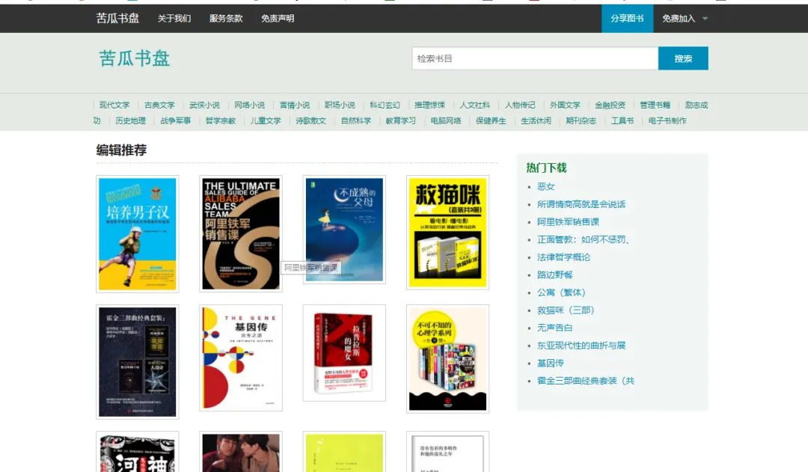Browse the 自然科学 category
The image size is (808, 472).
click(356, 120)
